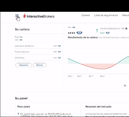Open Lista de seguimiento menu
The width and height of the screenshot is (129, 117).
pyautogui.click(x=106, y=15)
